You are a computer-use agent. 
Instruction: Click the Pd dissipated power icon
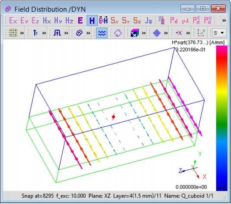point(174,20)
